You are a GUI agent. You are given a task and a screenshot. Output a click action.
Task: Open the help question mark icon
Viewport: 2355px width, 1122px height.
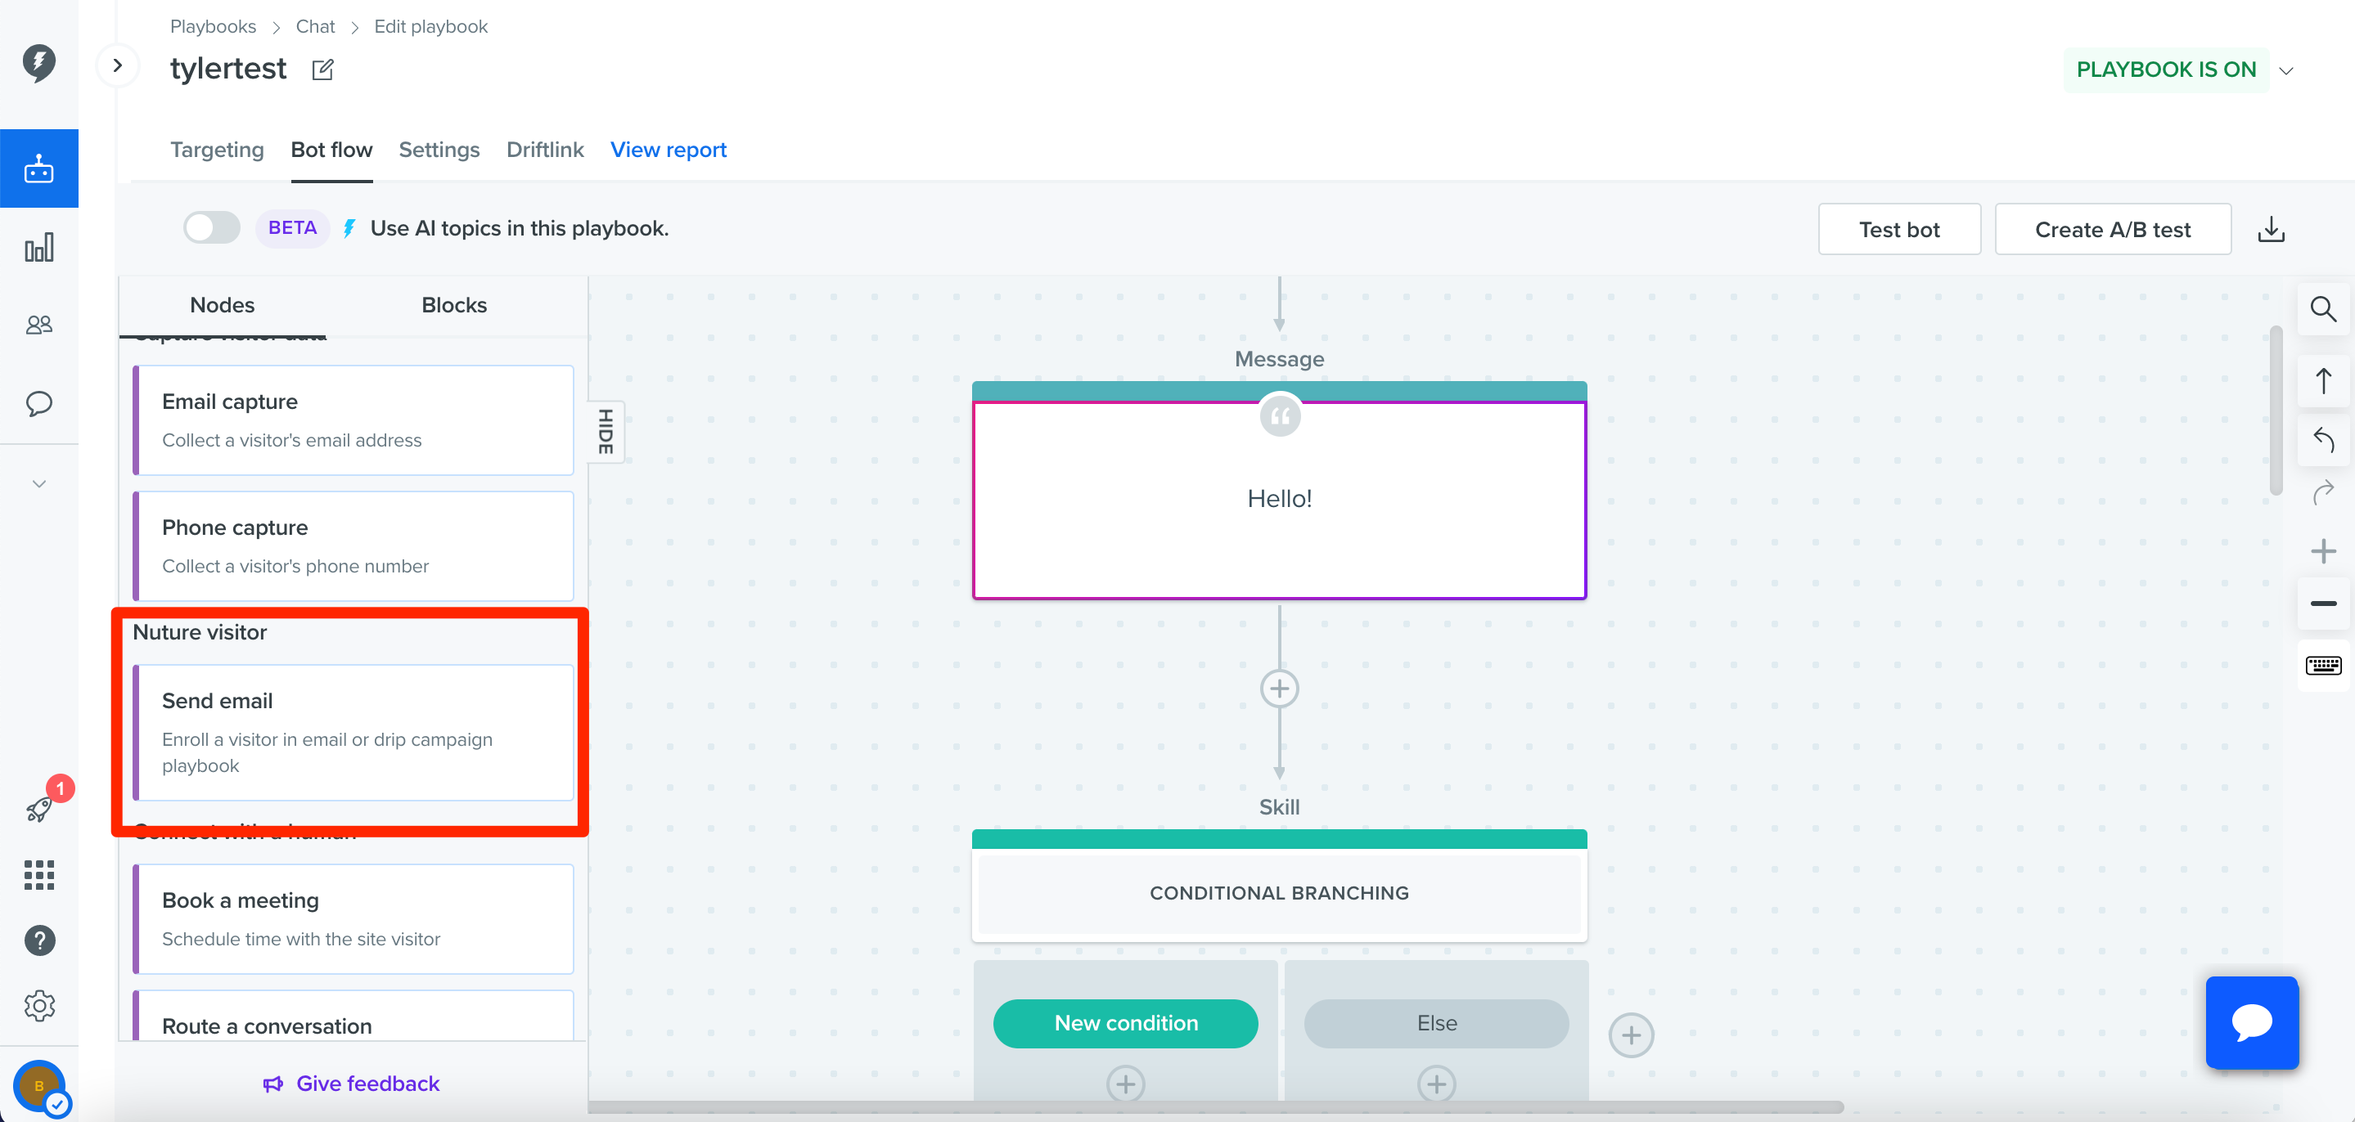click(x=39, y=940)
